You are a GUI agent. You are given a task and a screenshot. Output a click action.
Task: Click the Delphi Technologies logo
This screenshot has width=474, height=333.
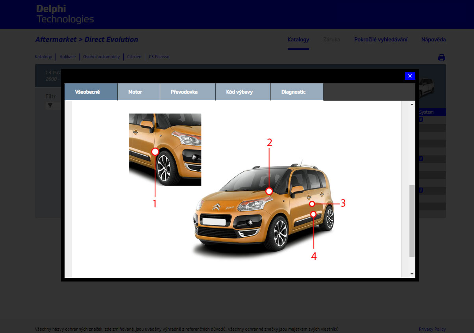[65, 14]
